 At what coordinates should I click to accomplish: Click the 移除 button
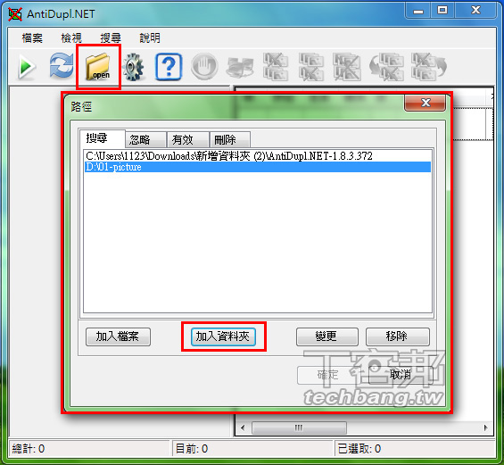tap(398, 336)
